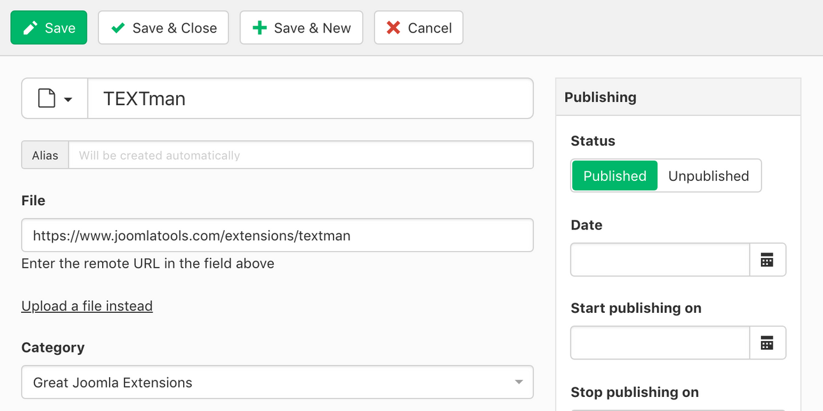The height and width of the screenshot is (411, 823).
Task: Click the red X Cancel icon
Action: 394,28
